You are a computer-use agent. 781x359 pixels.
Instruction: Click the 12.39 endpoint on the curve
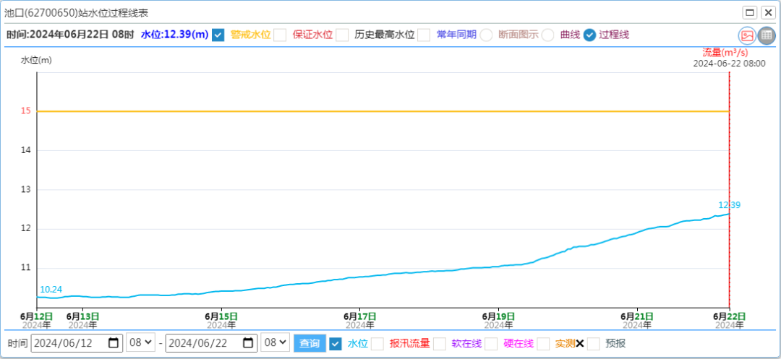click(x=728, y=213)
